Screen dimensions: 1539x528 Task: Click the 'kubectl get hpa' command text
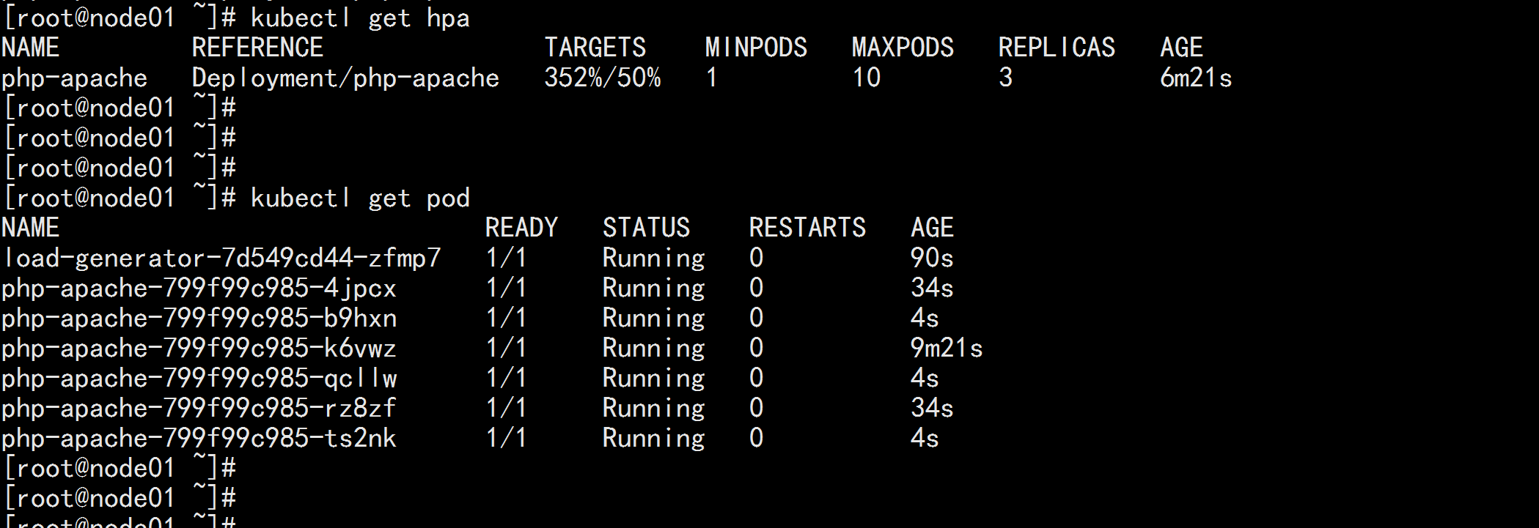(x=360, y=18)
